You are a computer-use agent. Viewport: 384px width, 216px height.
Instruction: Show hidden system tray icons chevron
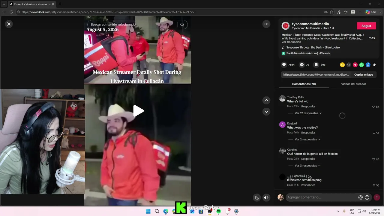(338, 211)
